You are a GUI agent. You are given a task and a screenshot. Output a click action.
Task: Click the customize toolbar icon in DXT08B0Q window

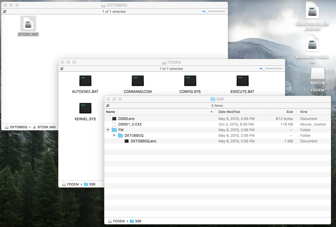(x=5, y=11)
